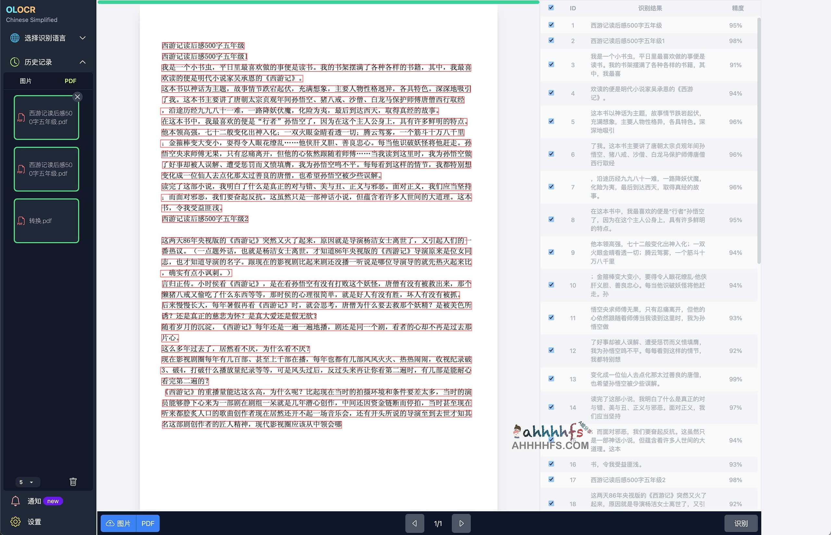The image size is (831, 535).
Task: Click the 识别 recognize button
Action: pos(741,523)
